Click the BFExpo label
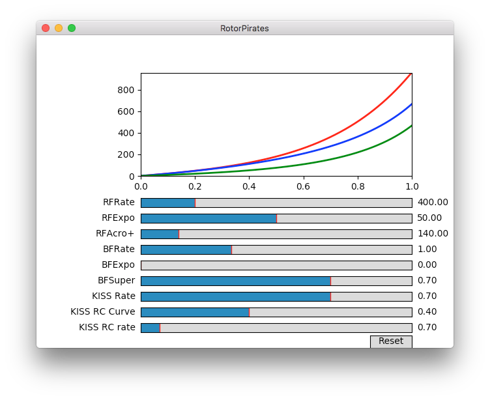 [118, 265]
